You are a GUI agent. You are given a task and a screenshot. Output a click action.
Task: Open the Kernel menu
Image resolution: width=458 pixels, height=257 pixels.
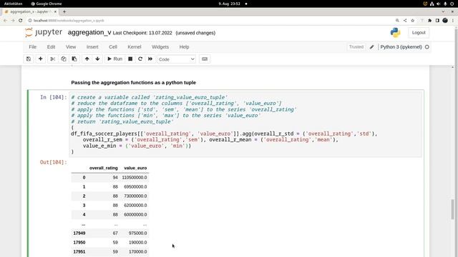point(135,47)
